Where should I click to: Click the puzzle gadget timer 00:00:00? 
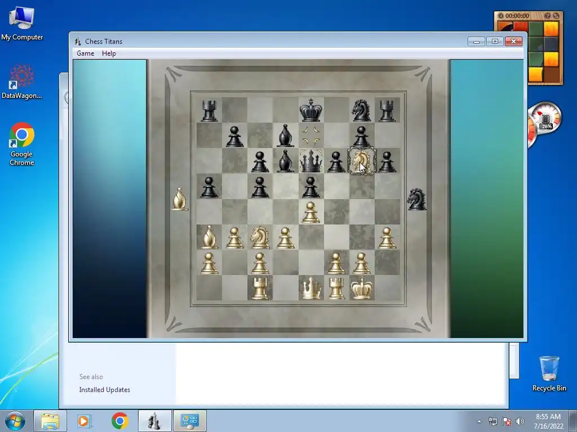[x=517, y=16]
